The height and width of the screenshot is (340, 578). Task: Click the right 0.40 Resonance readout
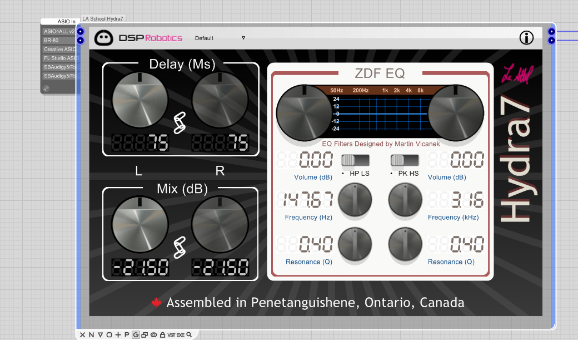coord(456,244)
